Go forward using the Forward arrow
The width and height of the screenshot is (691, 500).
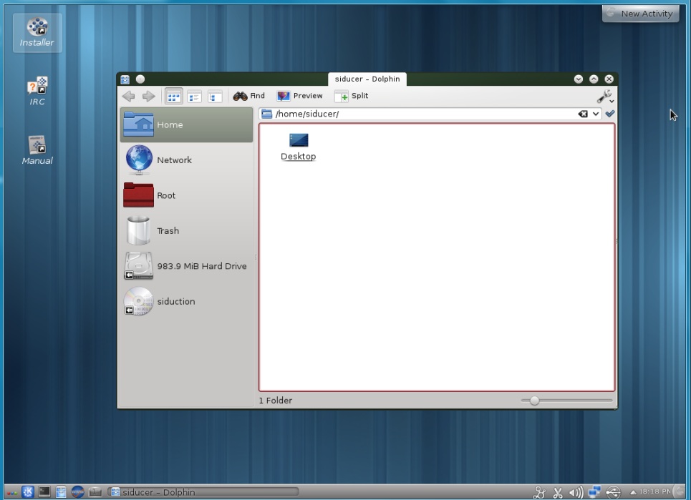click(148, 96)
